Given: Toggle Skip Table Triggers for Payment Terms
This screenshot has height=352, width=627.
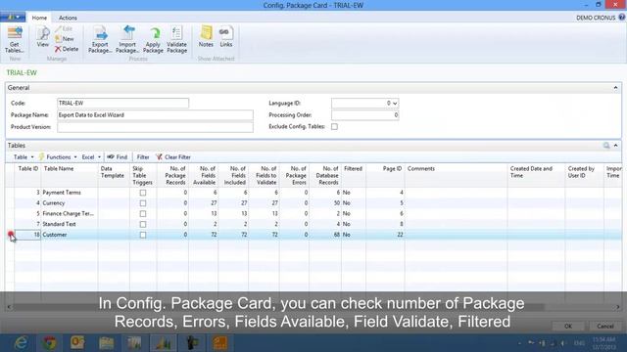Looking at the screenshot, I should click(143, 193).
